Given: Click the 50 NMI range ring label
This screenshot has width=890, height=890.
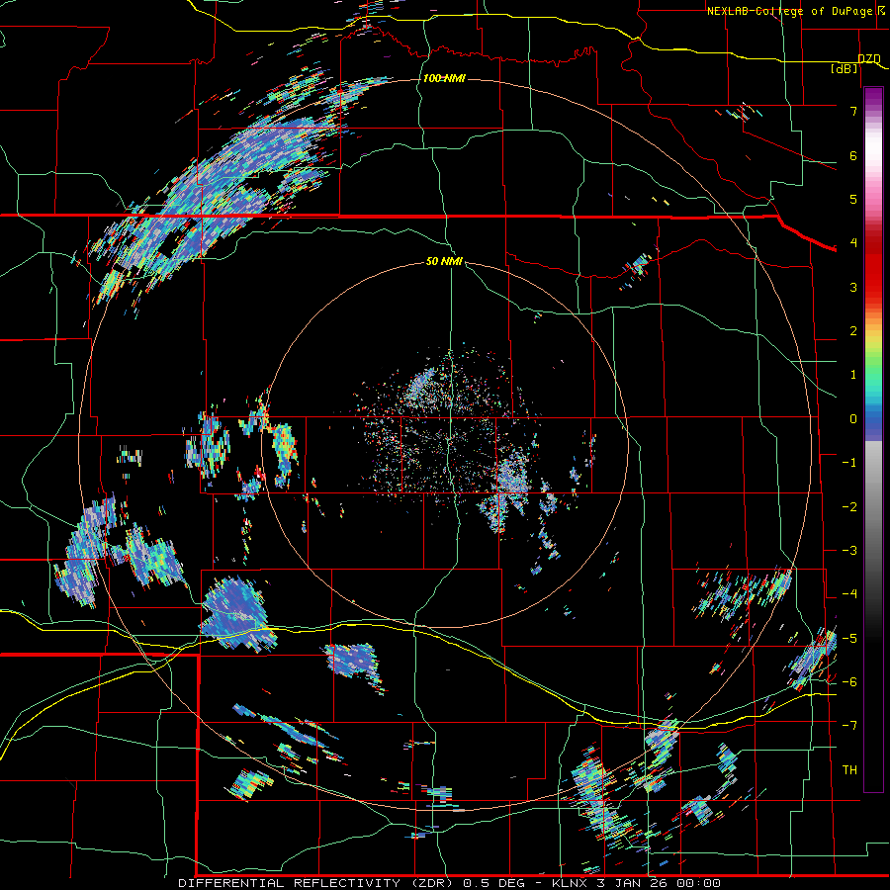Looking at the screenshot, I should point(444,261).
